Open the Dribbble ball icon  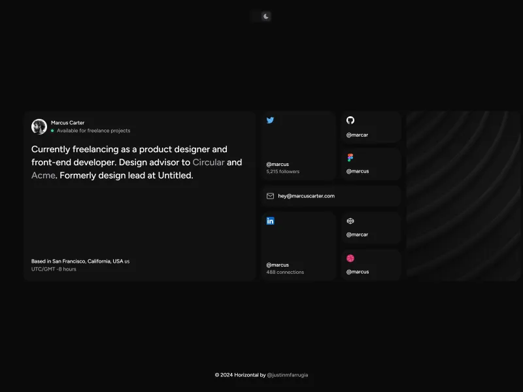[x=350, y=258]
